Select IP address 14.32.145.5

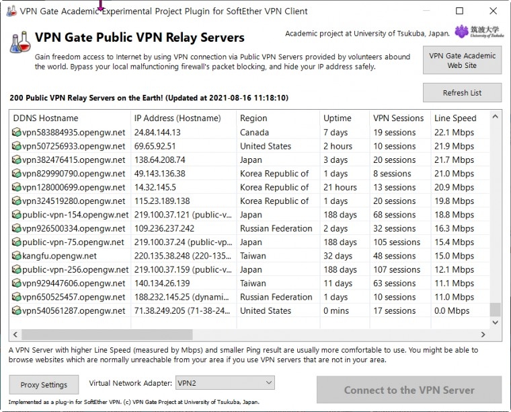point(155,187)
